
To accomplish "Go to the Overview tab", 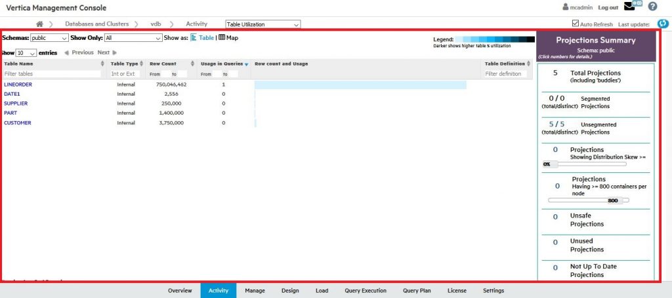I will tap(180, 290).
